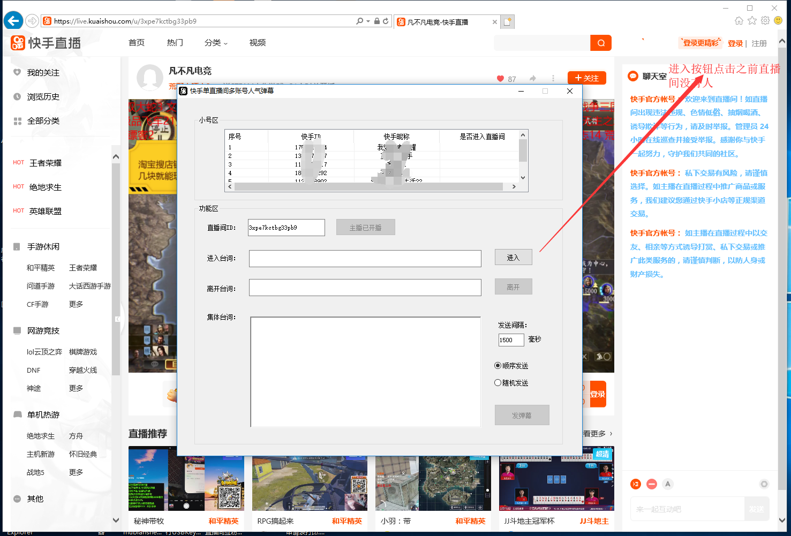791x536 pixels.
Task: Click the 直播间ID input field
Action: (x=287, y=228)
